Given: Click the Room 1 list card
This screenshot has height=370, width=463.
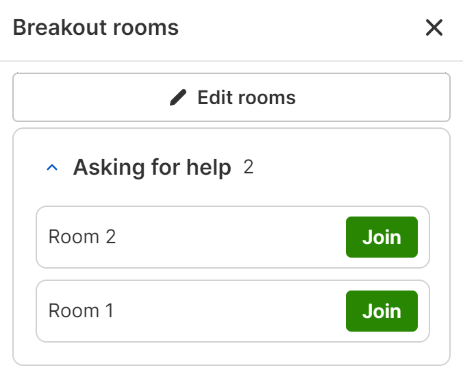Looking at the screenshot, I should tap(205, 311).
